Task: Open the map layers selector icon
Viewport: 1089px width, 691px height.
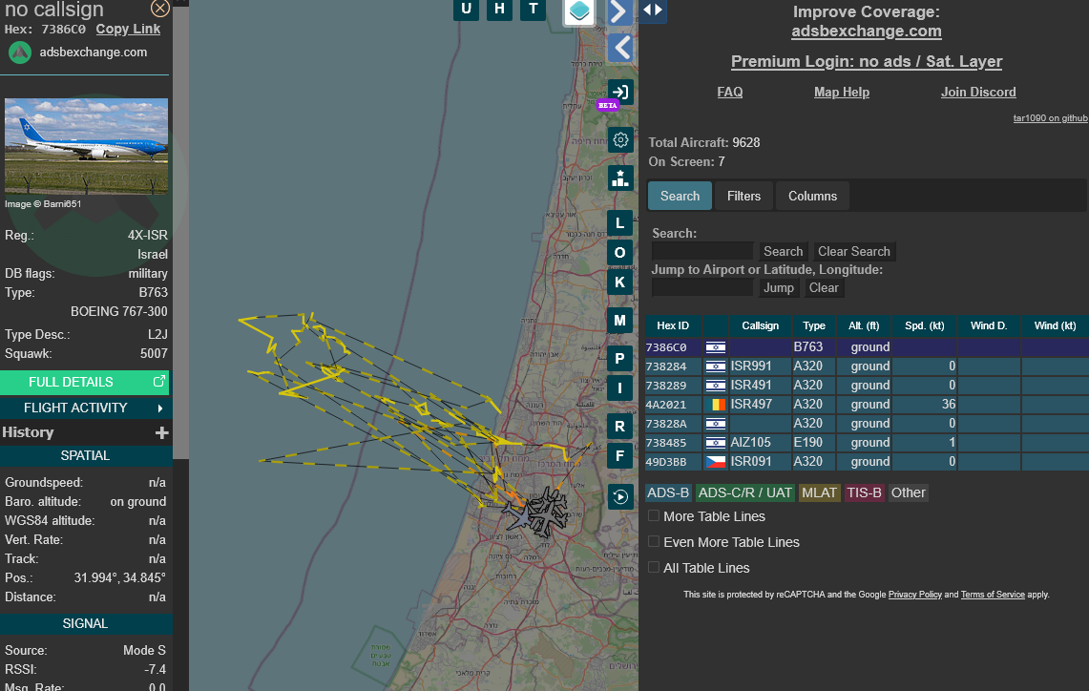Action: [x=578, y=10]
